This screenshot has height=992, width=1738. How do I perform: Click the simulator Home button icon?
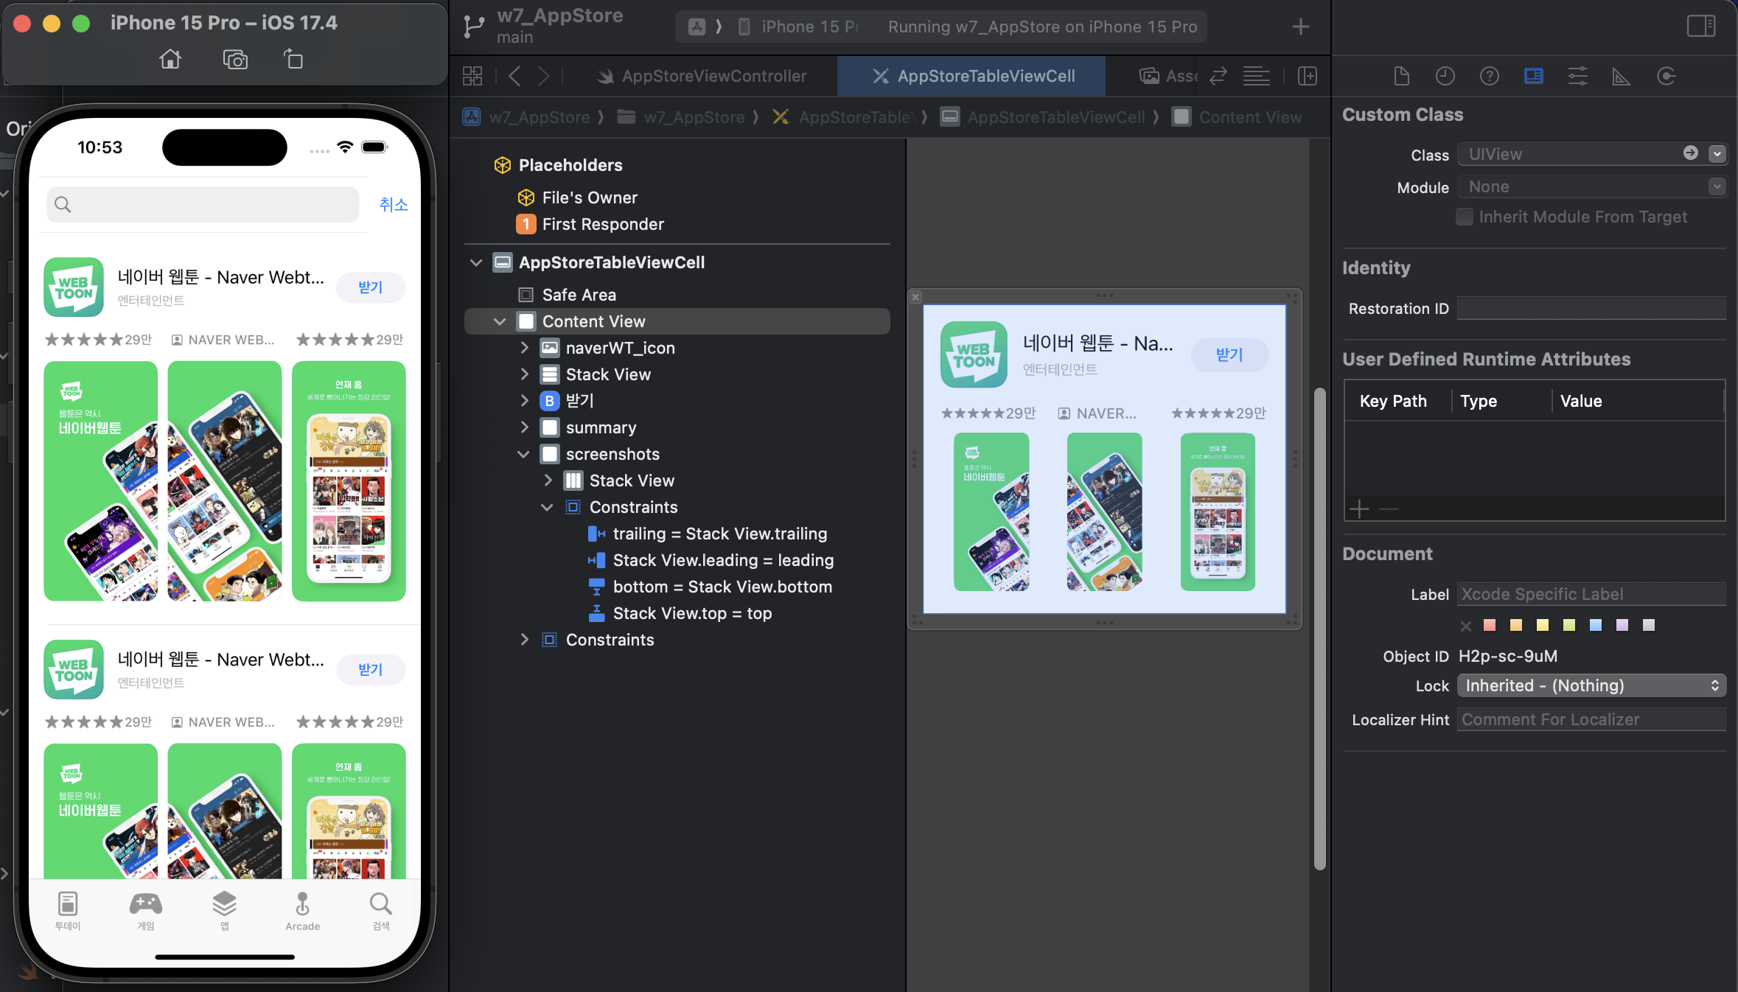tap(170, 59)
